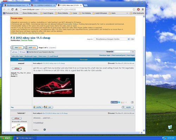Click the smiley emoticon after 'hold a'
The height and width of the screenshot is (140, 176).
coord(45,129)
